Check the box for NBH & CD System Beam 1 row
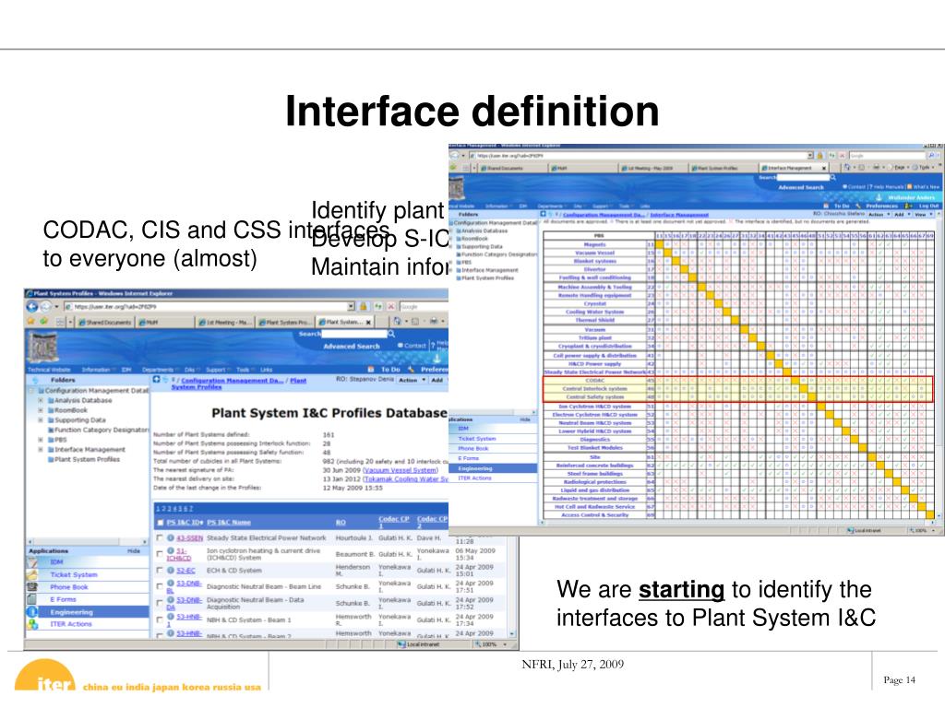Viewport: 945px width, 708px height. point(160,619)
